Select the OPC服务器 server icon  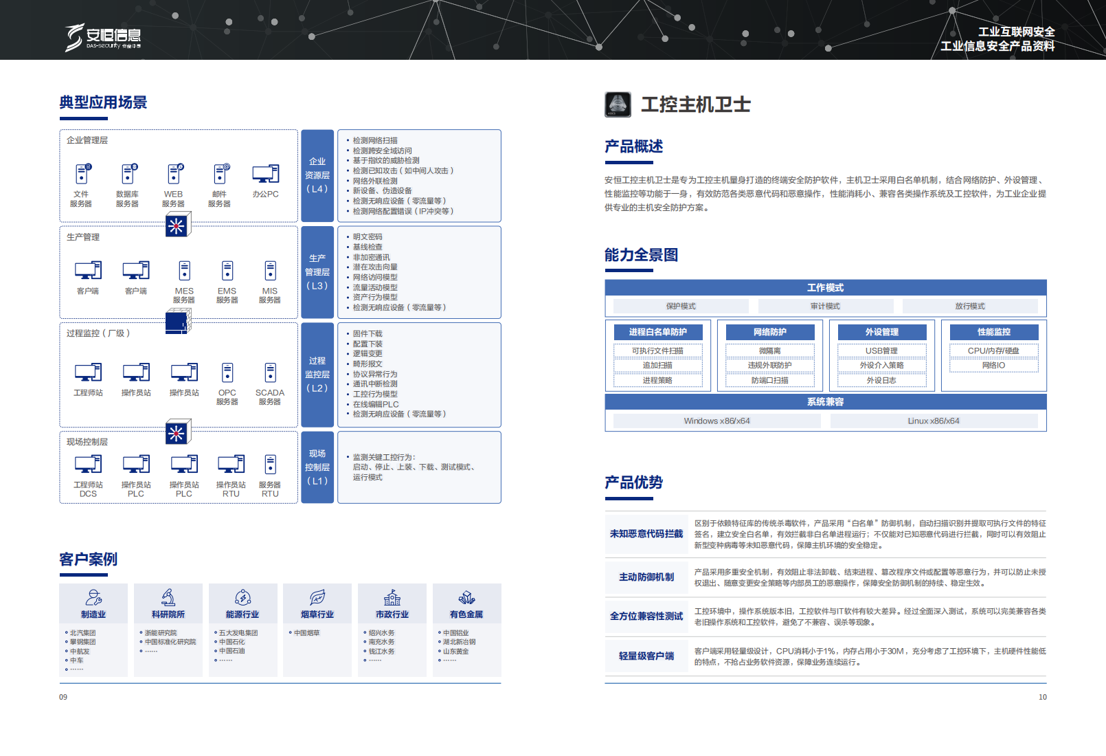[227, 373]
